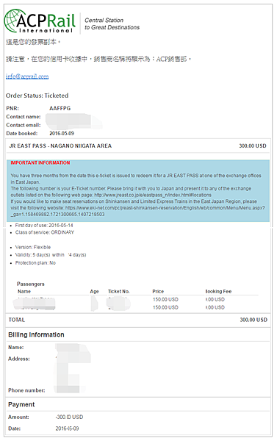Viewport: 277px width, 441px height.
Task: Click the ACP Rail International logo
Action: [x=40, y=21]
